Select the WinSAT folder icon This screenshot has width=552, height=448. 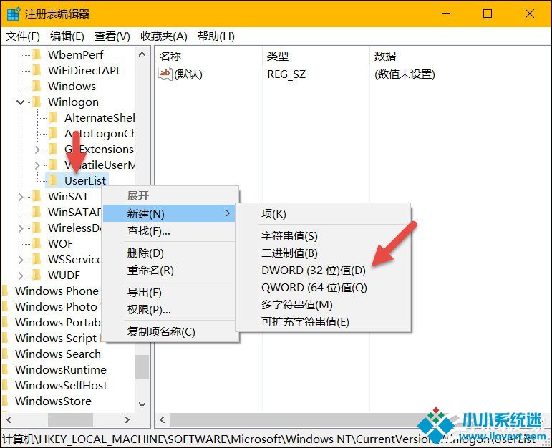37,196
